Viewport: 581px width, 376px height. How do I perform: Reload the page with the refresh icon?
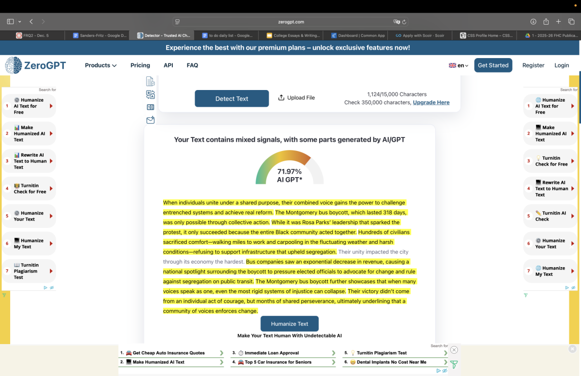pyautogui.click(x=404, y=22)
